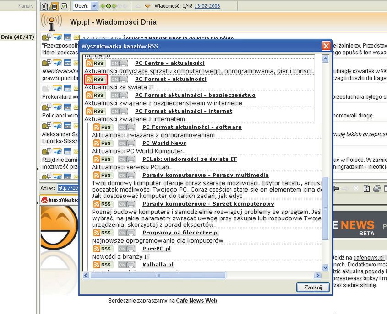Open the PC World News link
This screenshot has width=387, height=314.
click(x=164, y=143)
